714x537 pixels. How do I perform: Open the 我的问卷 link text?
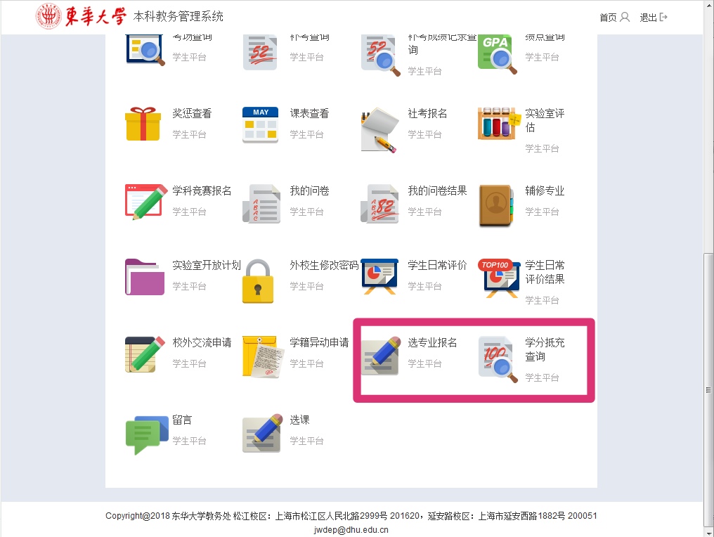309,191
